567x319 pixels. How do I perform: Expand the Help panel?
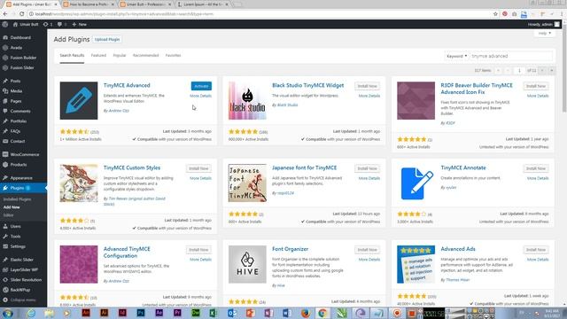click(x=545, y=34)
